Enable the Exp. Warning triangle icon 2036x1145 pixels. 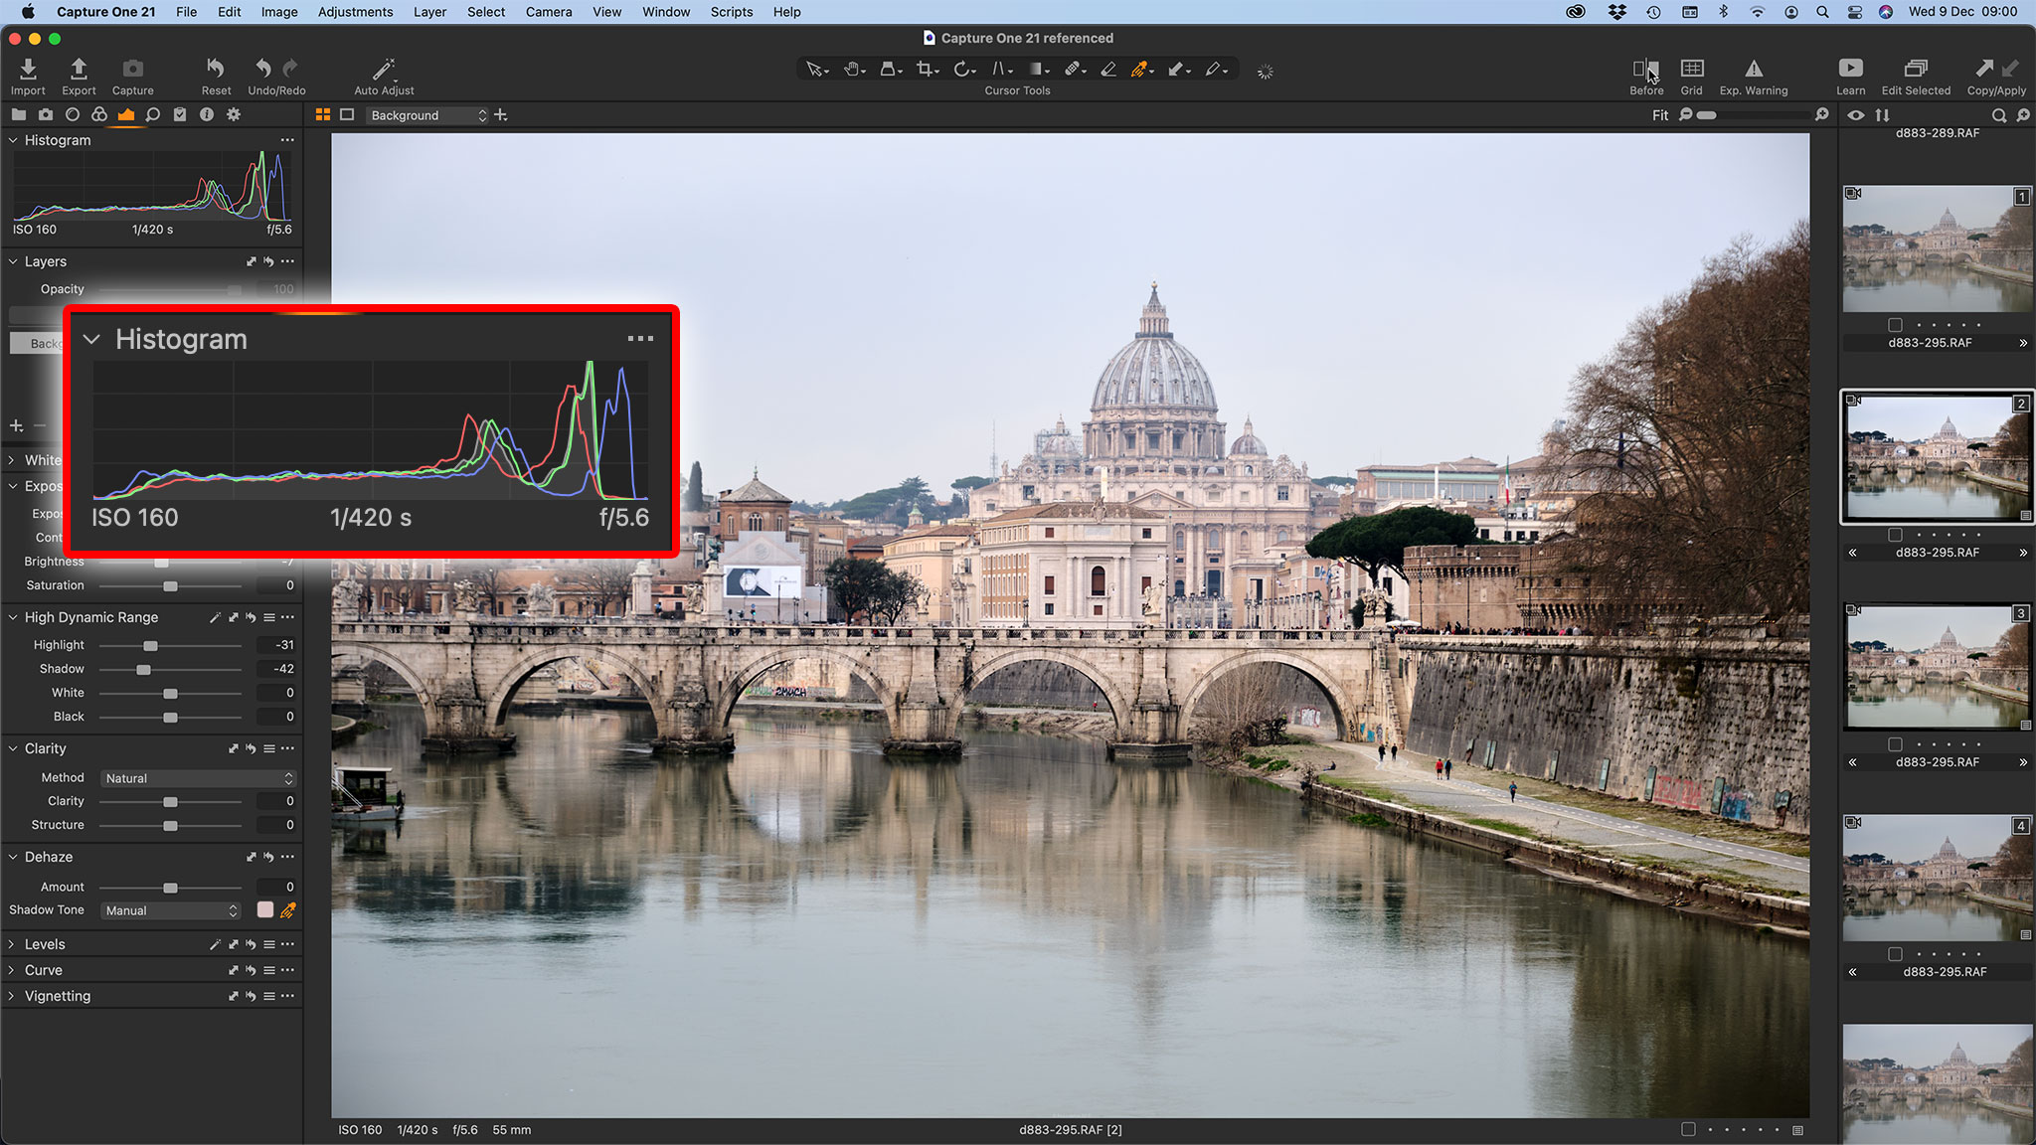point(1754,69)
